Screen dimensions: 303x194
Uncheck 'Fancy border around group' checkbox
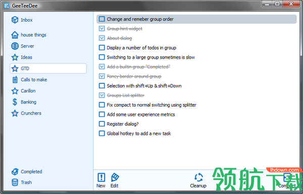pos(102,76)
